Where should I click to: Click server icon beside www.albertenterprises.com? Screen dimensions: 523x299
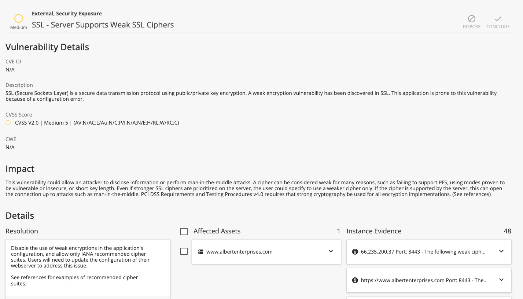pyautogui.click(x=200, y=252)
